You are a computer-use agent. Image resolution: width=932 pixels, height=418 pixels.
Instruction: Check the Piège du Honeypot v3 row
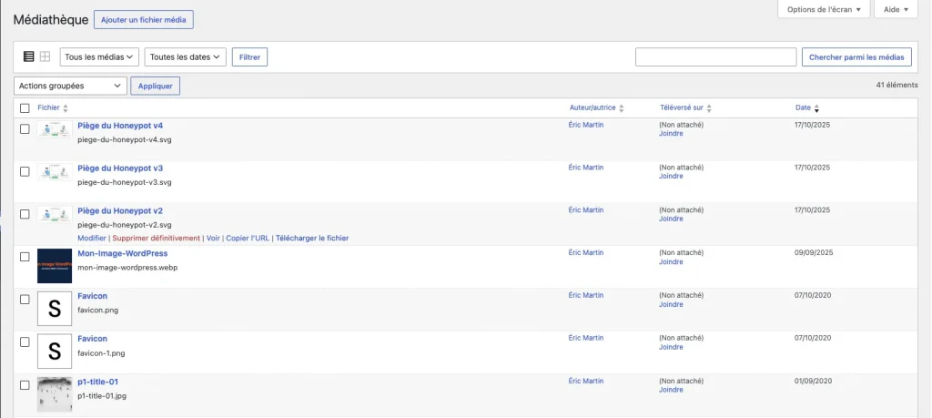point(25,172)
